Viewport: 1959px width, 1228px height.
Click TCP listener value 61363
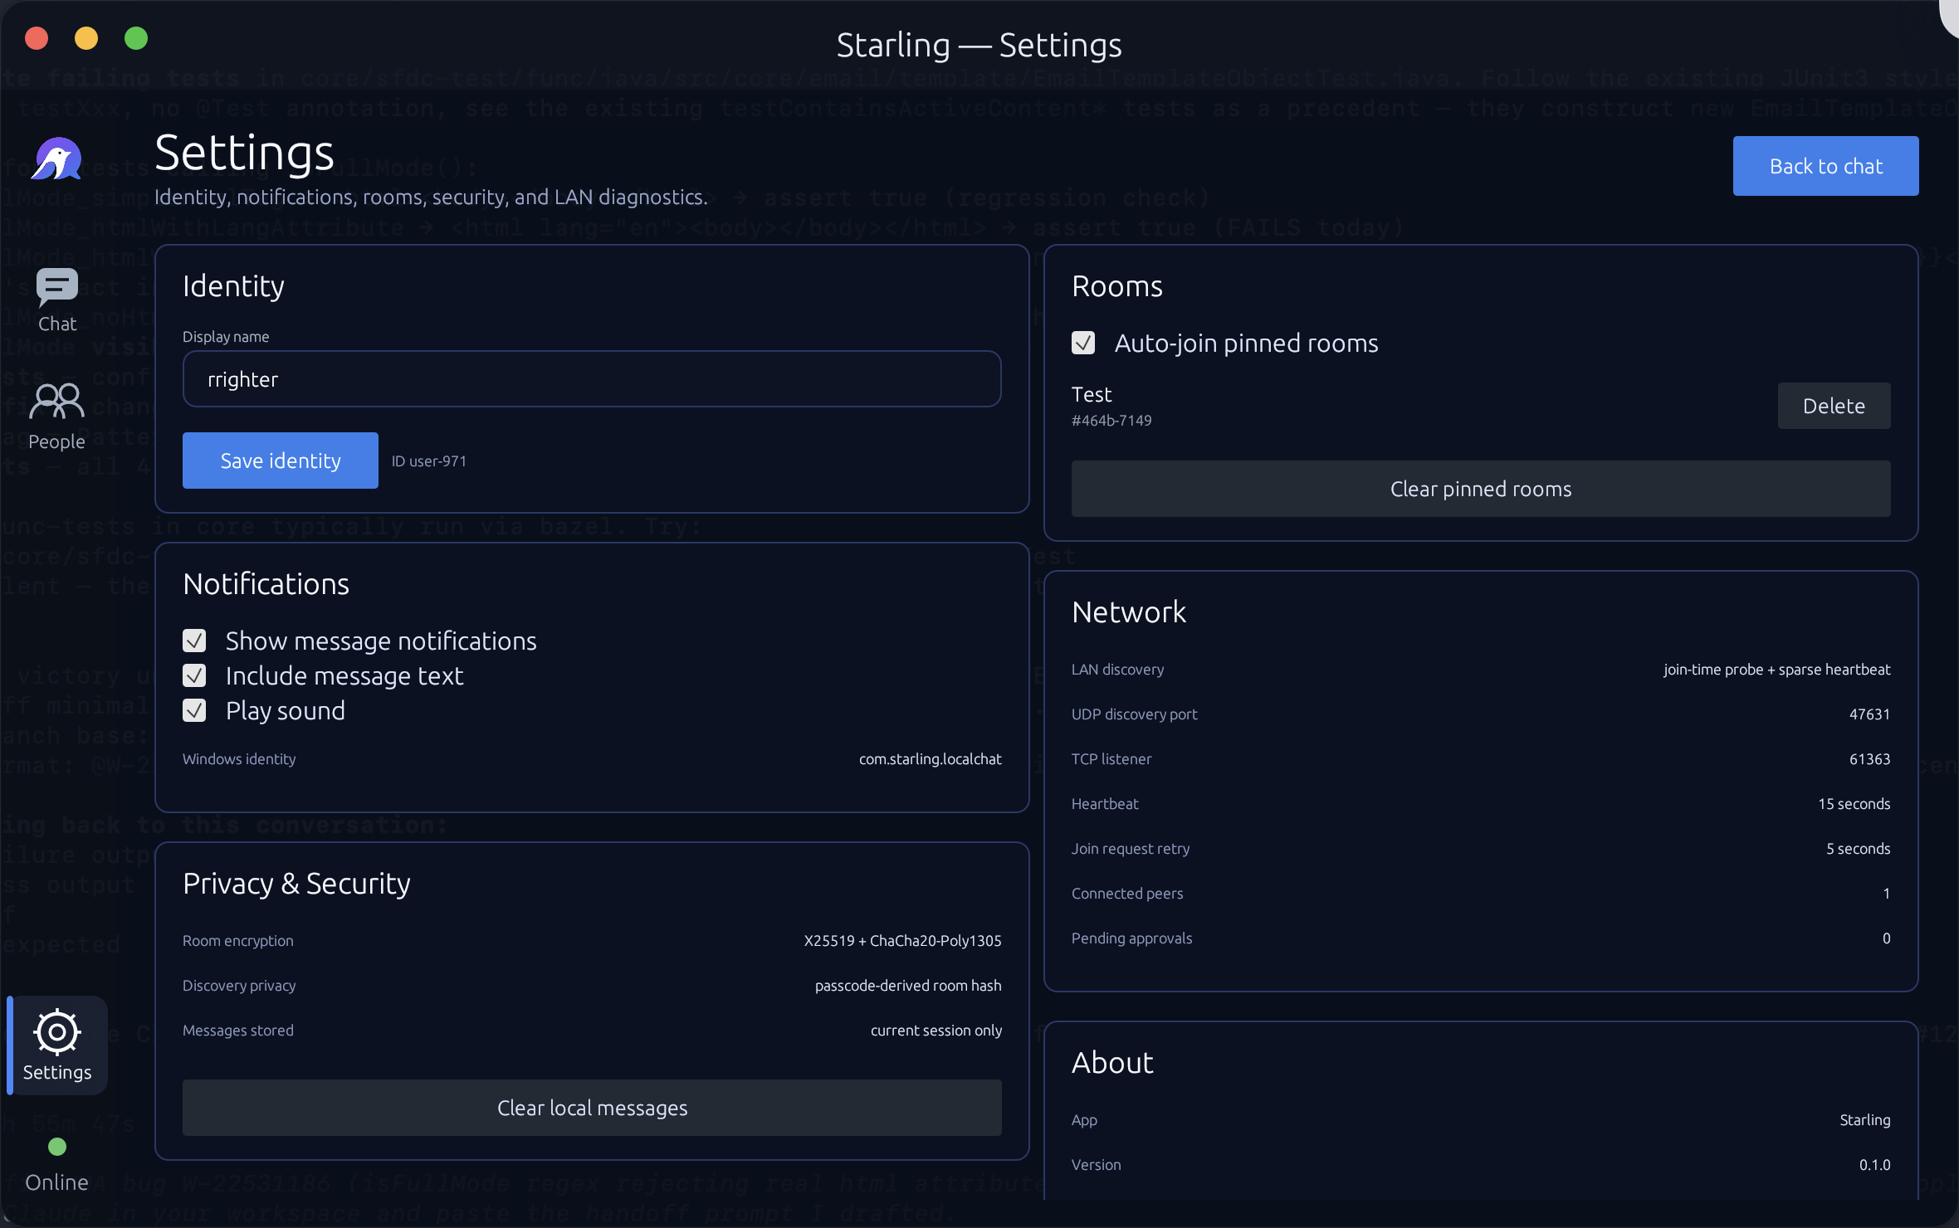pos(1869,759)
